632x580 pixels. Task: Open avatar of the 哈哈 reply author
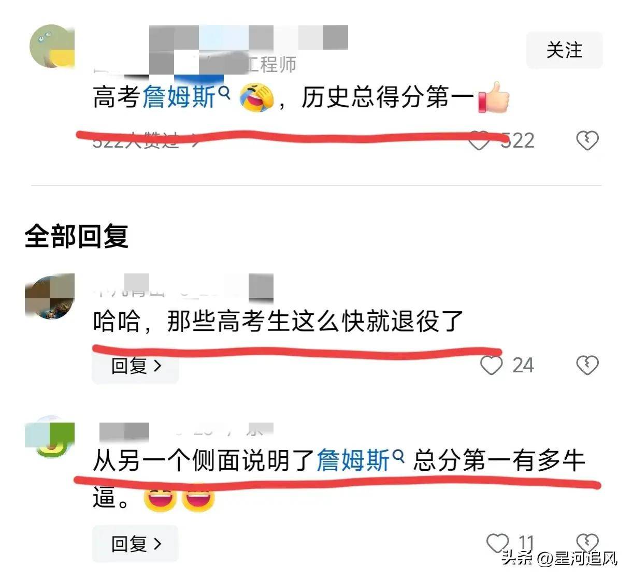(x=50, y=296)
